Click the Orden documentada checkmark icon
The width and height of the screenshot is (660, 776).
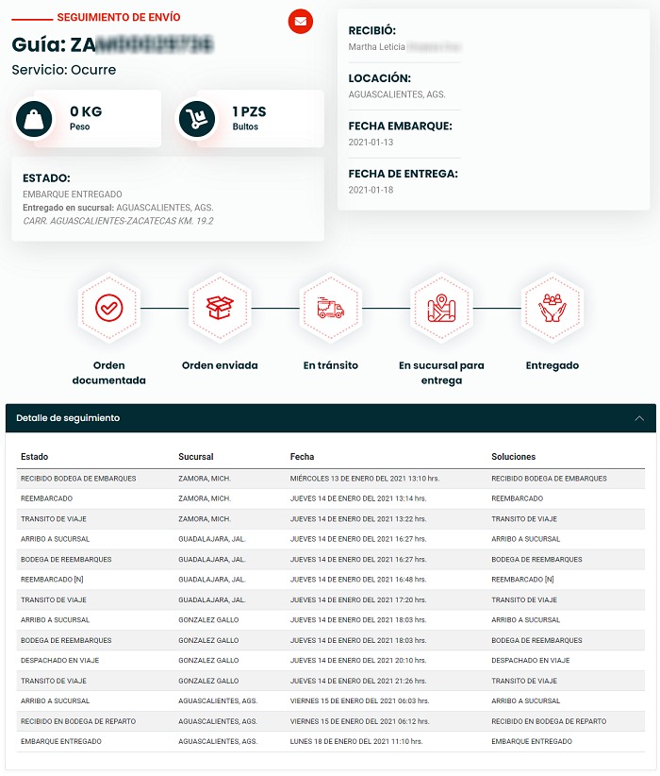tap(108, 308)
